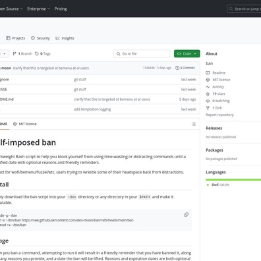Open README.md row's commit message link
This screenshot has width=261, height=261.
tap(112, 100)
